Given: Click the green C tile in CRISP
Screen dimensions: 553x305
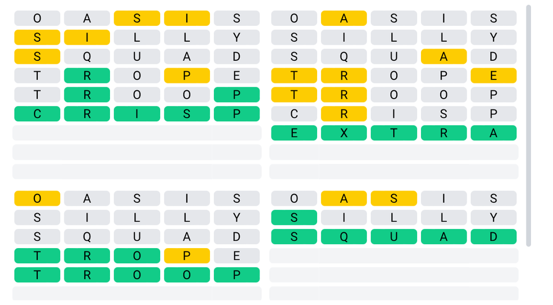Looking at the screenshot, I should (37, 114).
